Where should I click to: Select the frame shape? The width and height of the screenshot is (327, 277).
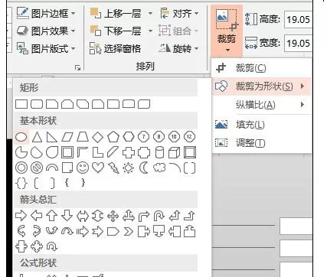tap(67, 152)
